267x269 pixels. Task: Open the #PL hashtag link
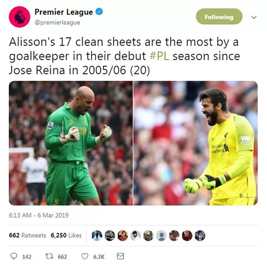click(159, 56)
